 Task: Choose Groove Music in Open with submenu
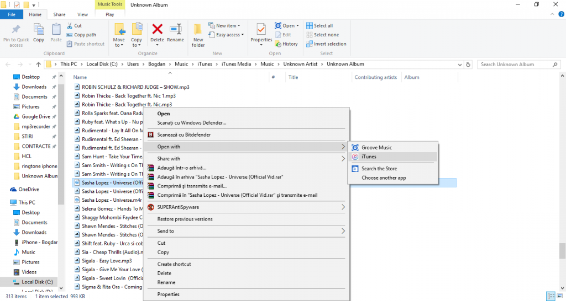click(x=393, y=147)
